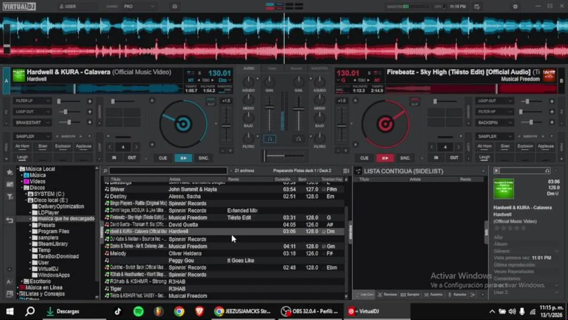Image resolution: width=568 pixels, height=320 pixels.
Task: Toggle headphone cue for right mixer channel
Action: pos(299,139)
